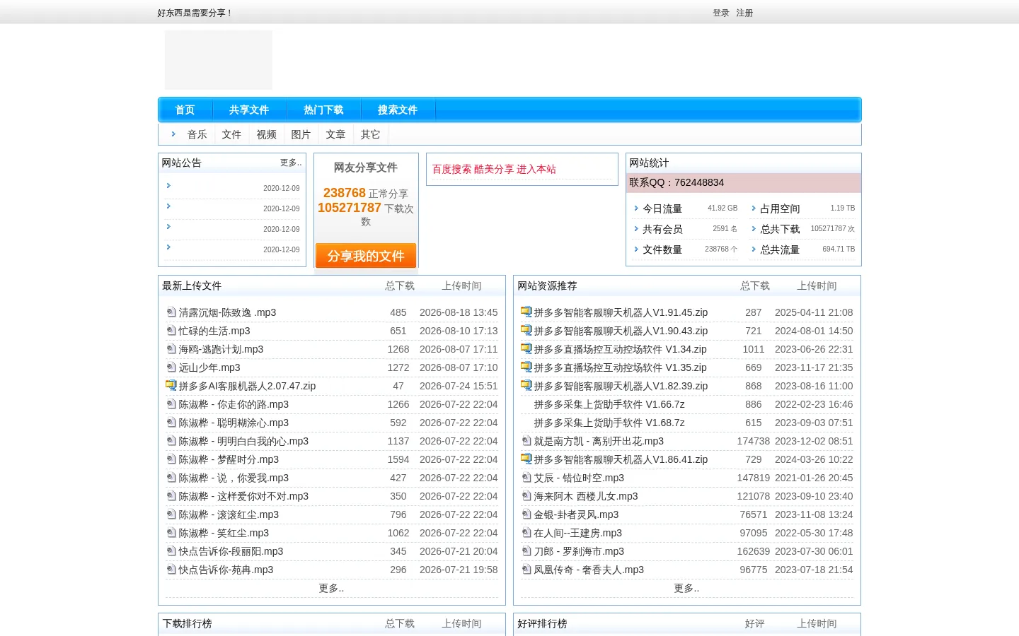Click 百度搜索 酷美分享 进入本站 link
The image size is (1019, 636).
tap(494, 169)
